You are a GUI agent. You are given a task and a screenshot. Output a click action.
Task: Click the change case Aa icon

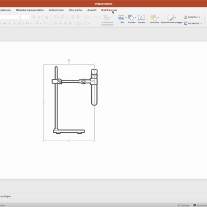point(27,23)
